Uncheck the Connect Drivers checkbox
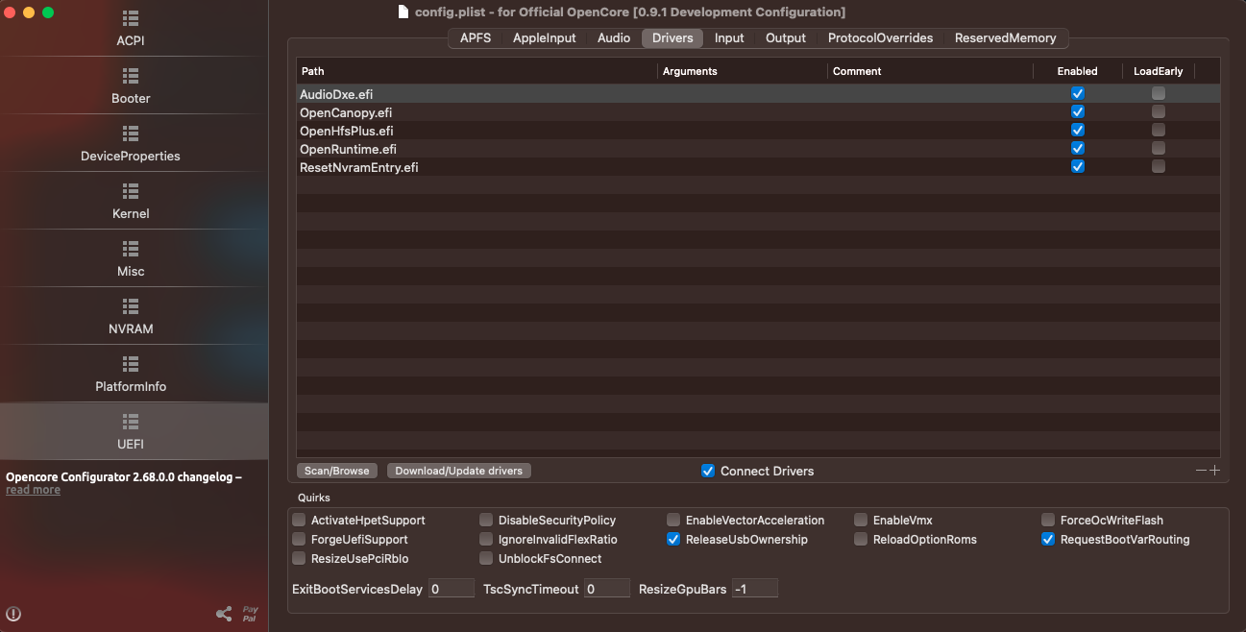1246x632 pixels. 708,471
